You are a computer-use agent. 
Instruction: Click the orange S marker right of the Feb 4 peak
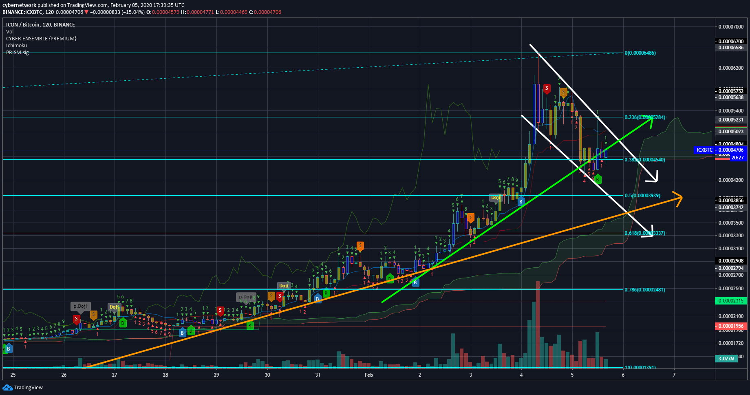tap(564, 93)
